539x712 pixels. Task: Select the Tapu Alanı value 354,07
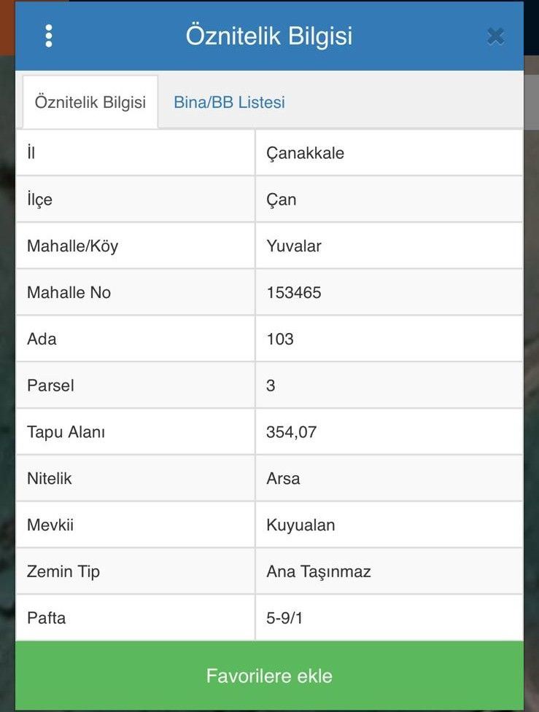[x=292, y=432]
